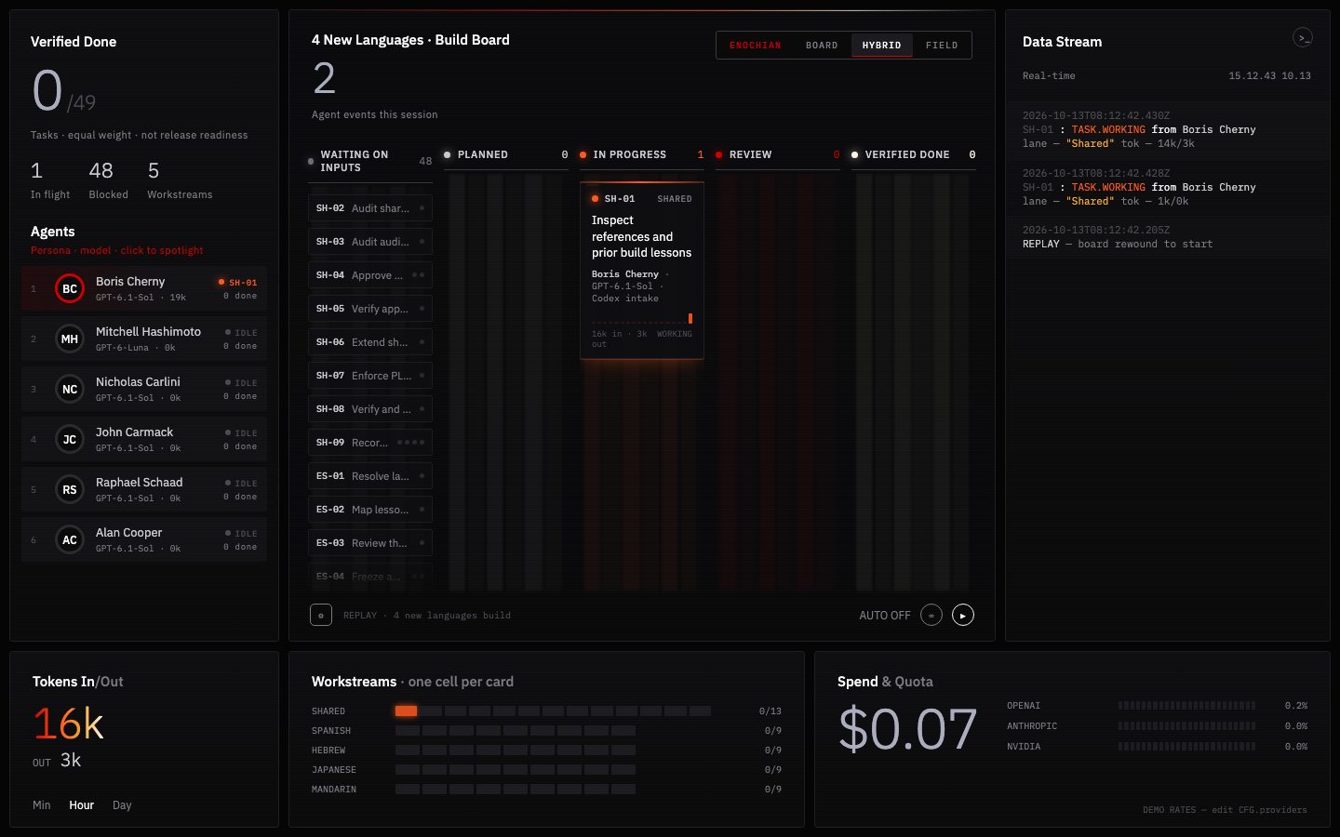Screen dimensions: 1340x837
Task: Click the HEBREW workstream label
Action: 328,751
